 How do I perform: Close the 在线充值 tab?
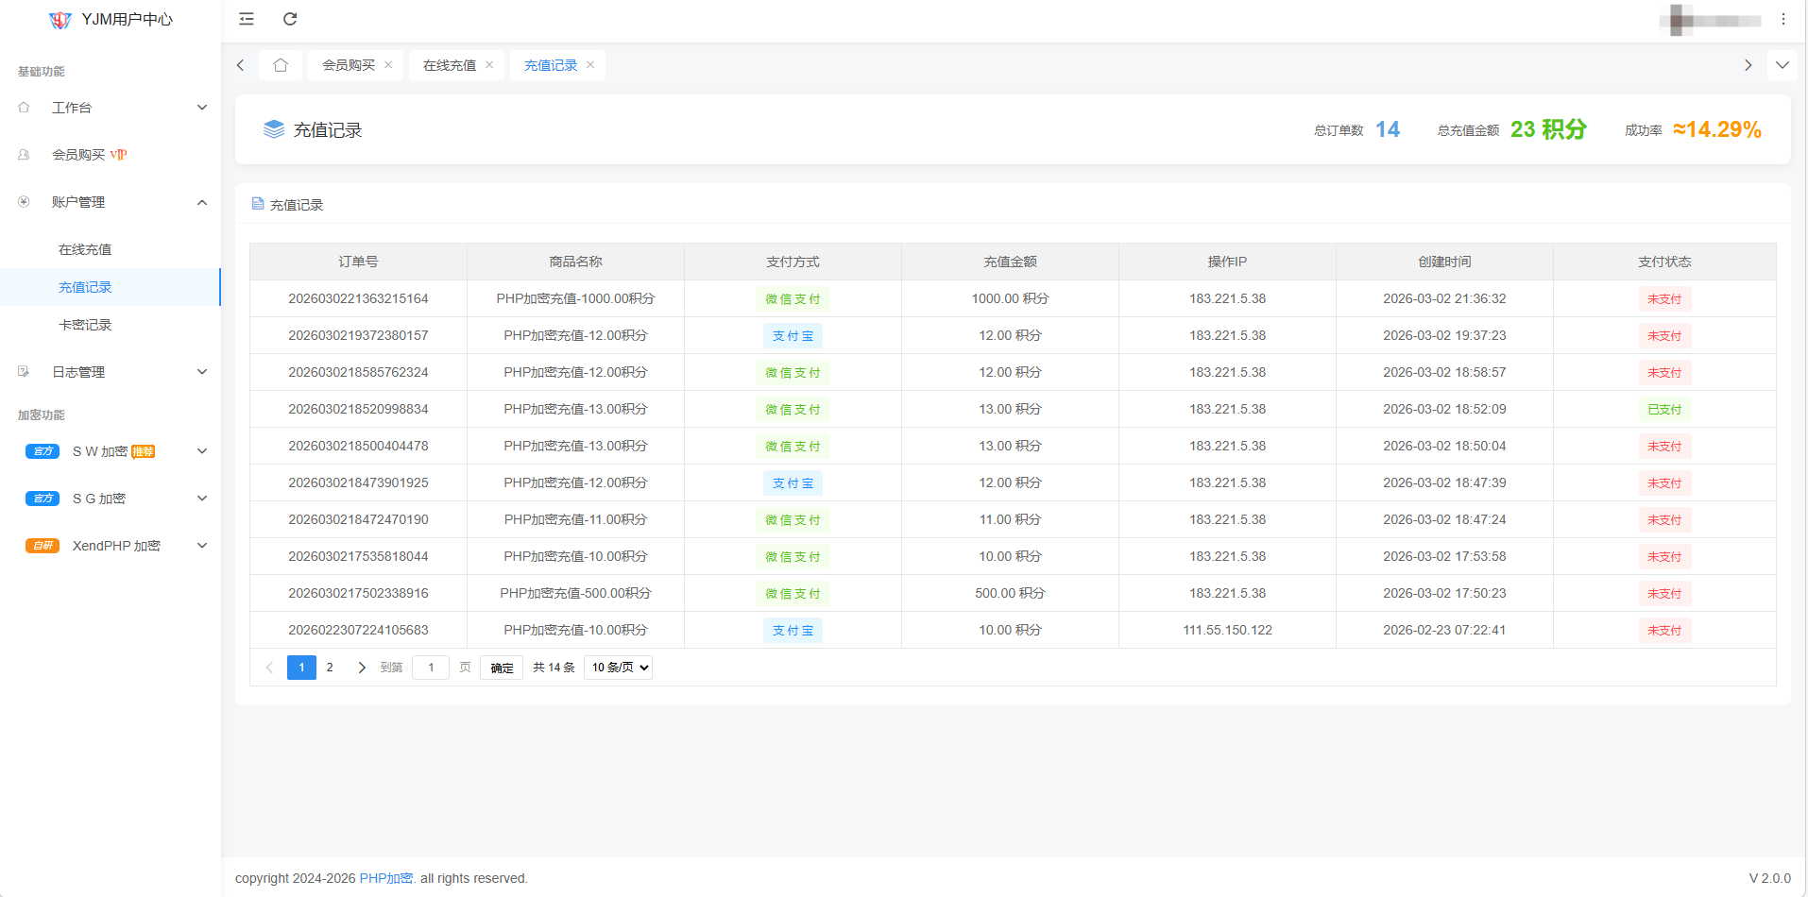click(x=489, y=65)
